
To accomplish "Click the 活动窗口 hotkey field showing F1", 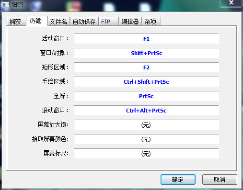I will [146, 39].
